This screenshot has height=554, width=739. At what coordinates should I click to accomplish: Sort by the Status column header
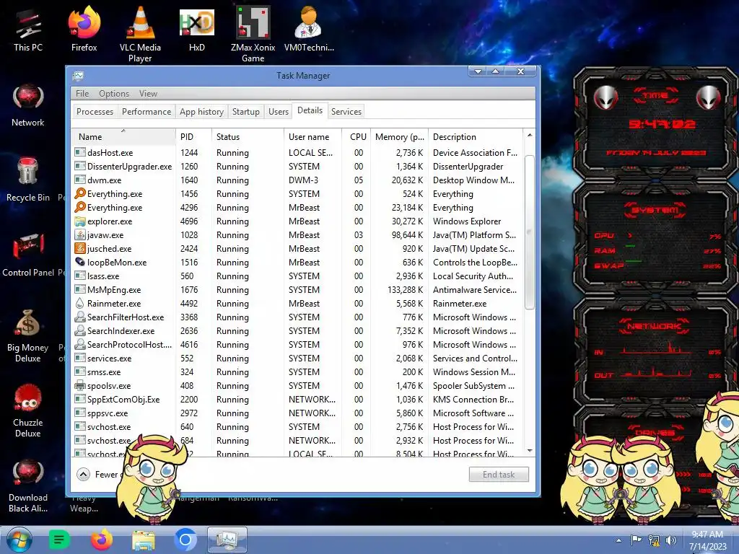tap(248, 136)
